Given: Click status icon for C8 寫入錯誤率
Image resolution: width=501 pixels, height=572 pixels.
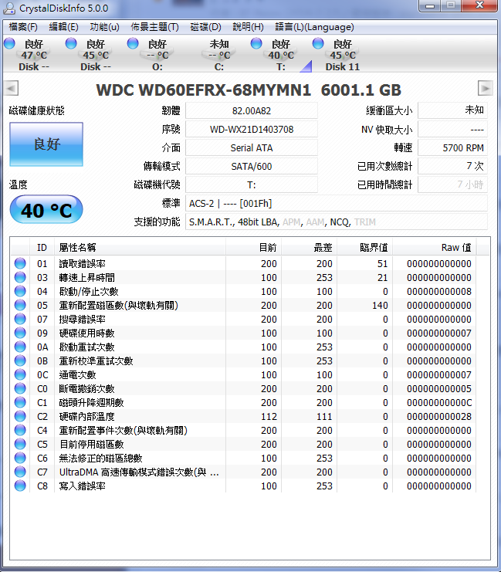Looking at the screenshot, I should [20, 486].
